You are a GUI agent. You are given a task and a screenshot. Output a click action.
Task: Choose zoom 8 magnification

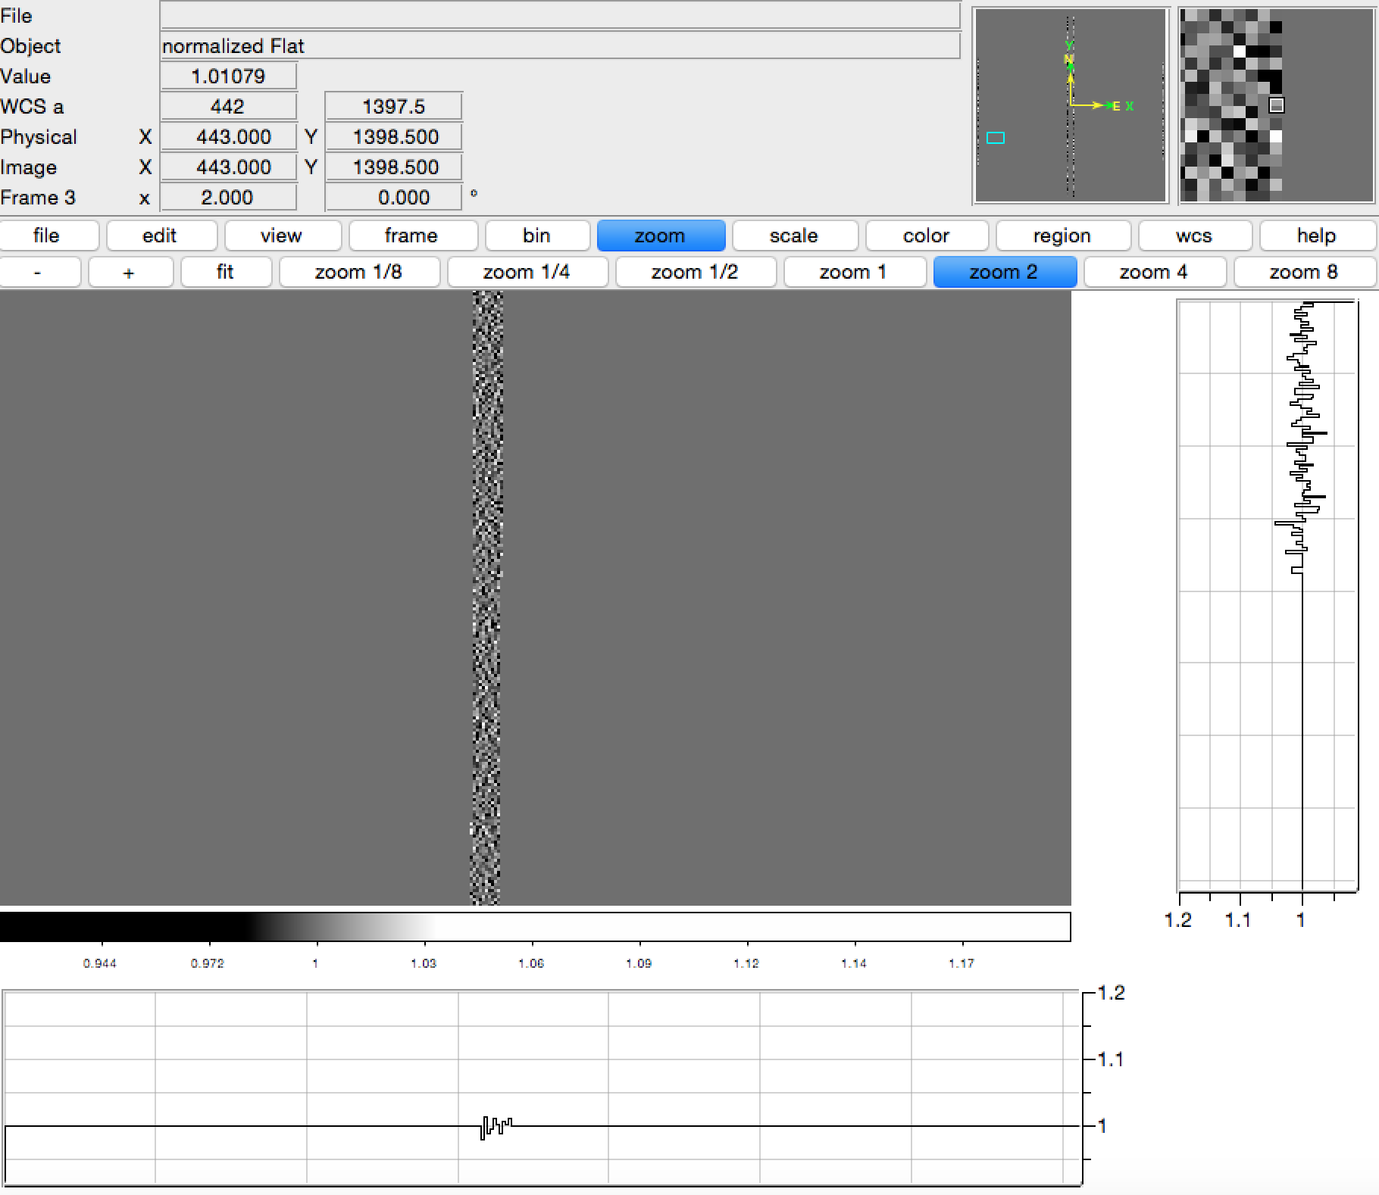(x=1303, y=272)
